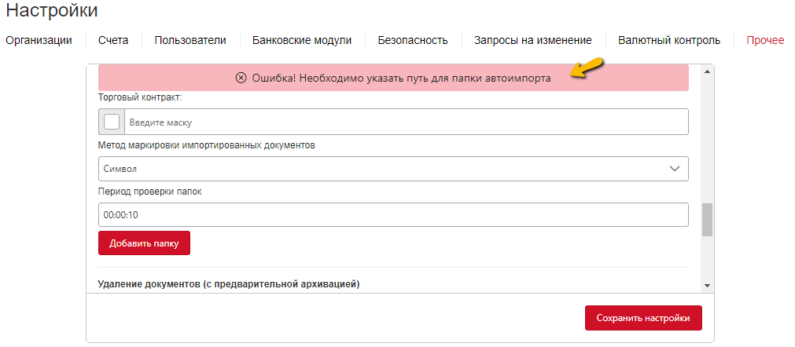Edit the Период проверки папок time field
The width and height of the screenshot is (795, 347).
point(393,215)
